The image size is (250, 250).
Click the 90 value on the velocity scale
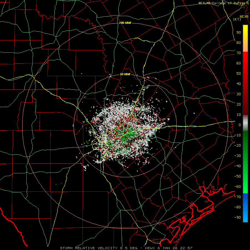[x=239, y=32]
